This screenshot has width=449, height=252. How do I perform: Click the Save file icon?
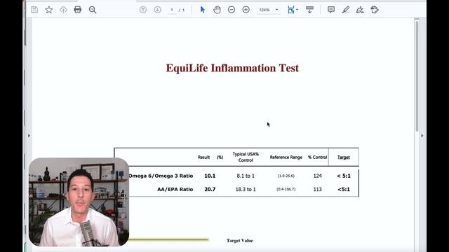[x=34, y=10]
